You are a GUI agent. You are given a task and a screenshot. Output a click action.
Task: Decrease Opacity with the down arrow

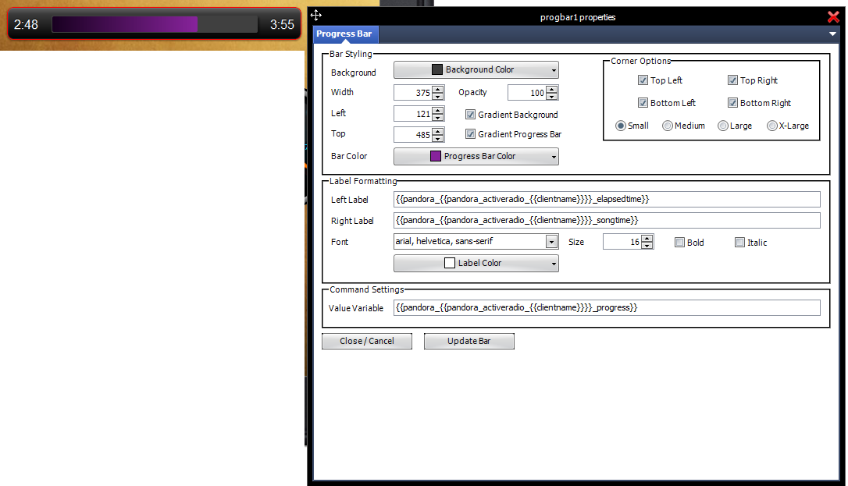(551, 97)
